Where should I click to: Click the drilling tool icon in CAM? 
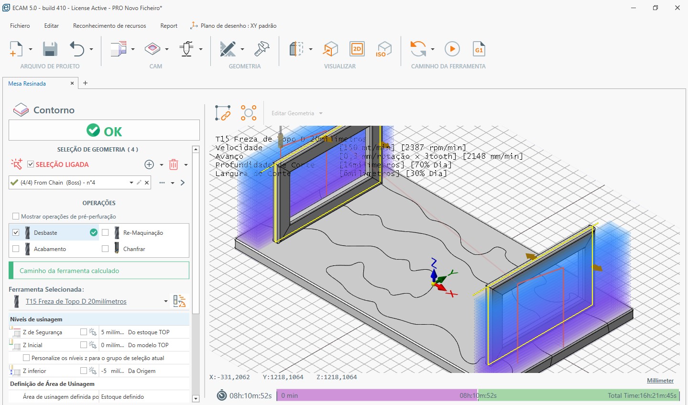(x=186, y=49)
